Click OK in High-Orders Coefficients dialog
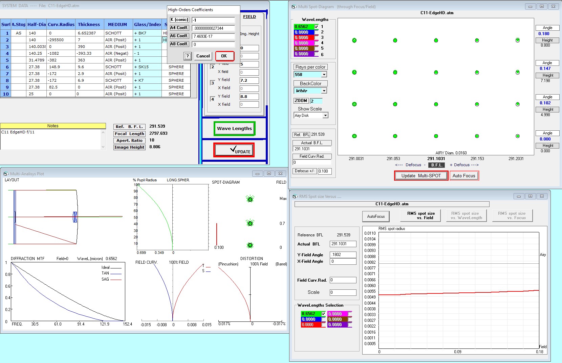Screen dimensions: 562x363 [224, 56]
